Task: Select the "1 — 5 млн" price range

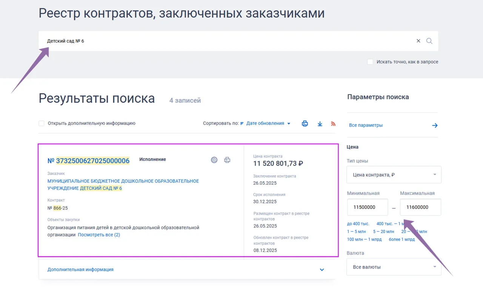Action: tap(356, 231)
